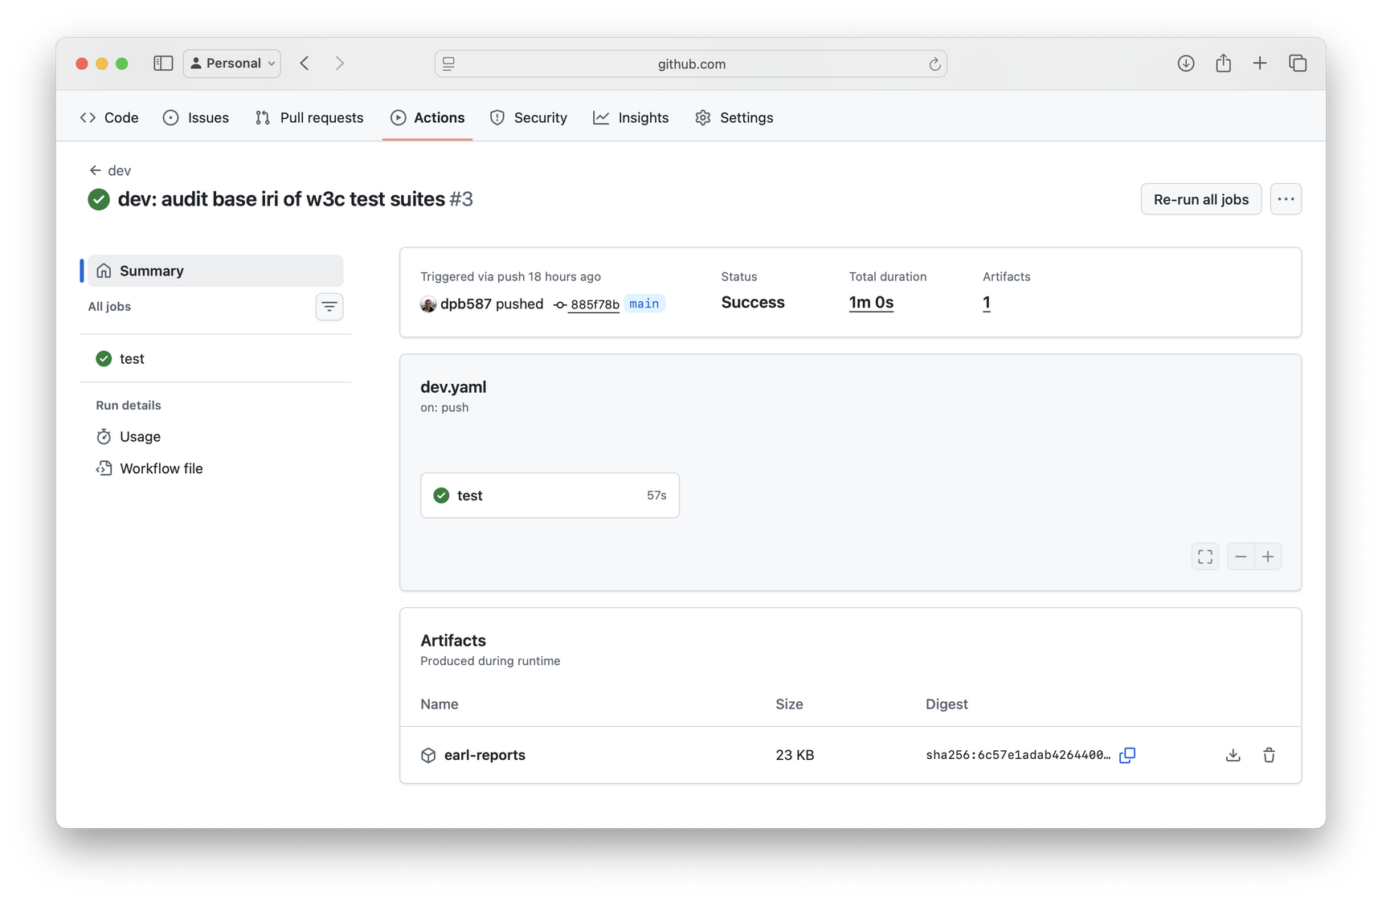Copy the earl-reports digest
The height and width of the screenshot is (902, 1382).
coord(1127,755)
